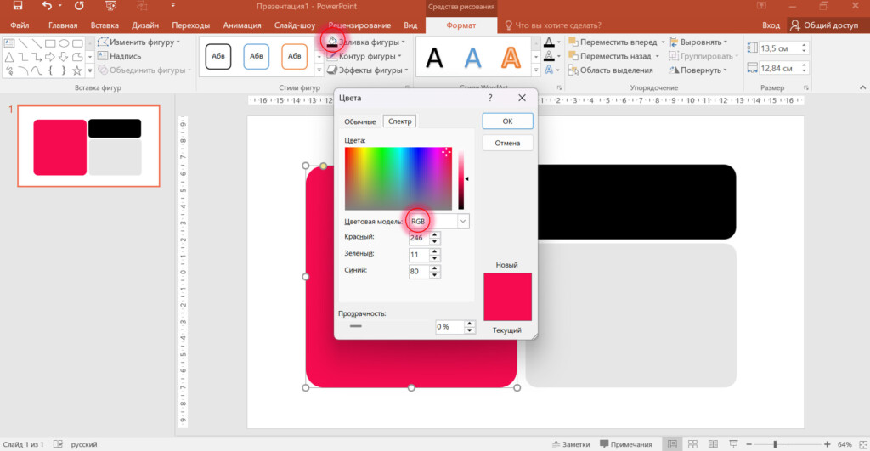Click the text effects A icon

pyautogui.click(x=549, y=70)
